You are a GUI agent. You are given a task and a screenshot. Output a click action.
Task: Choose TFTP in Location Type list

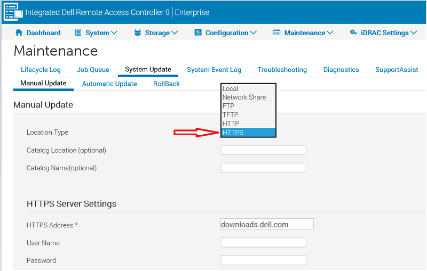point(248,115)
